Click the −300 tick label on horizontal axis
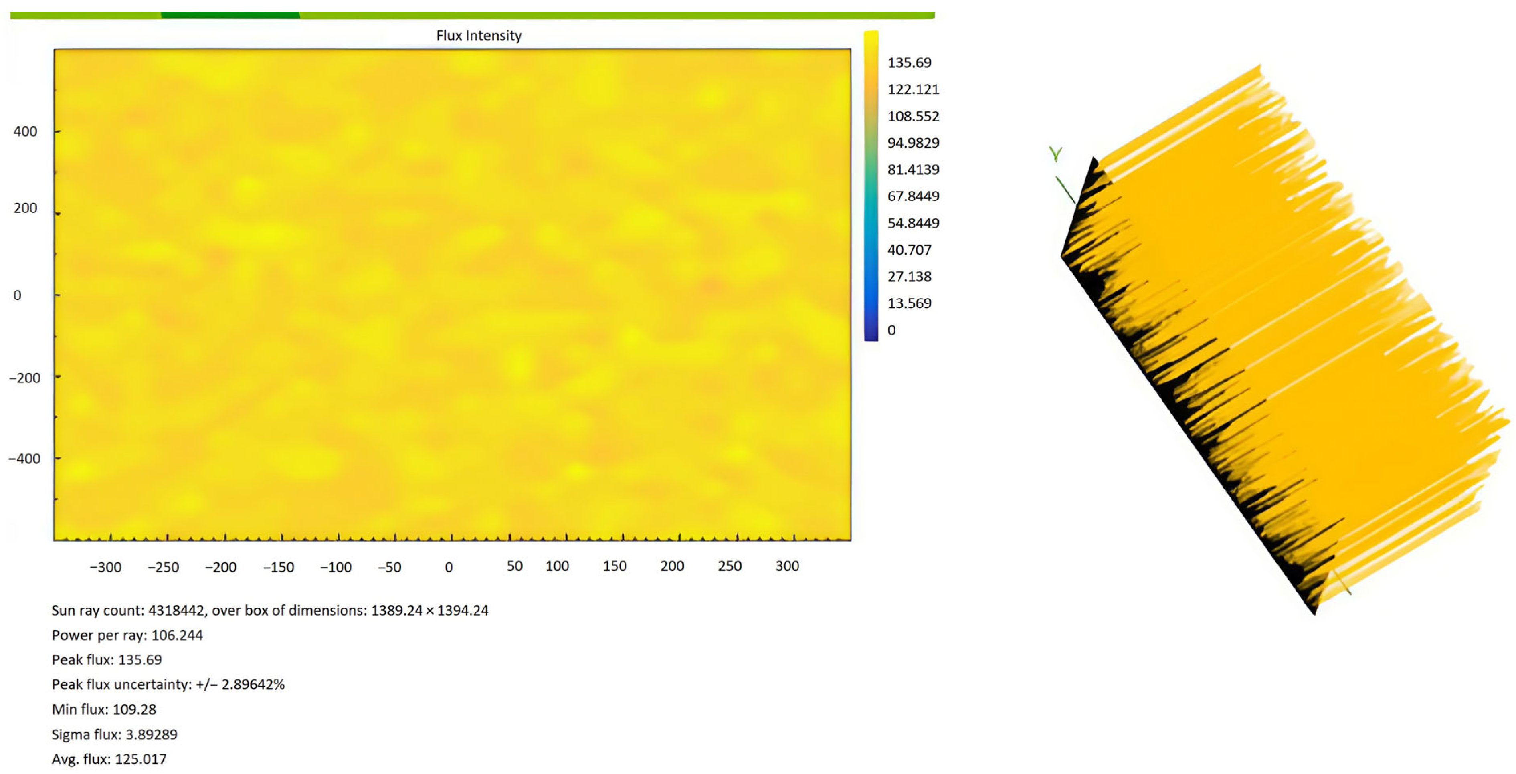This screenshot has height=774, width=1516. click(x=105, y=568)
